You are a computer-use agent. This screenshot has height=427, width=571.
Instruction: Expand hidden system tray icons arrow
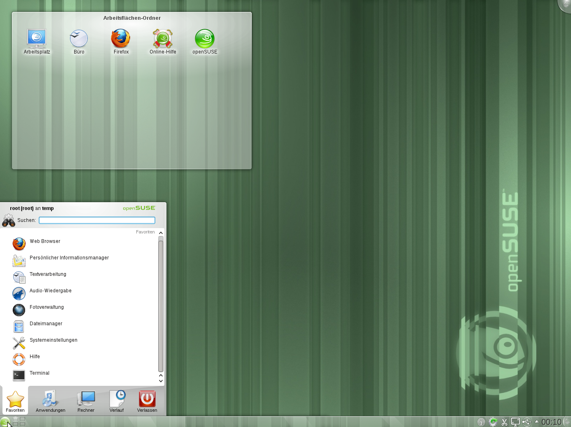(536, 421)
